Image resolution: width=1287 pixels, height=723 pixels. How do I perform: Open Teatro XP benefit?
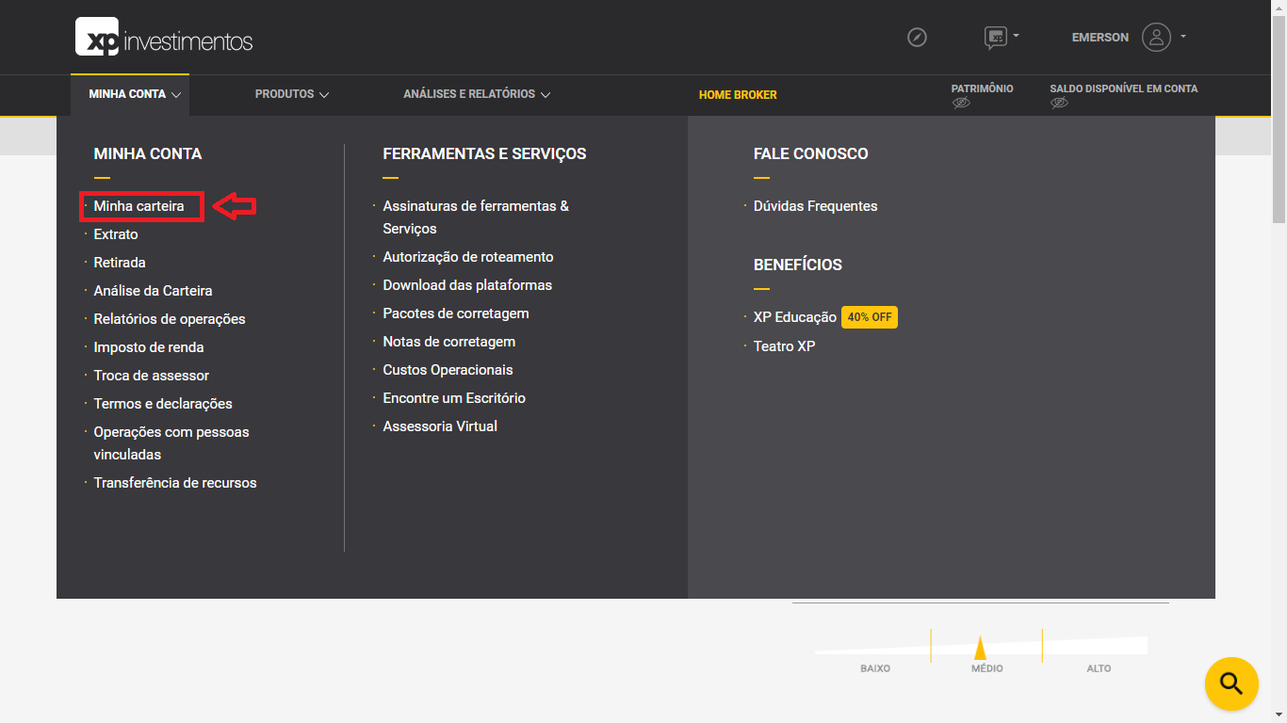coord(785,346)
